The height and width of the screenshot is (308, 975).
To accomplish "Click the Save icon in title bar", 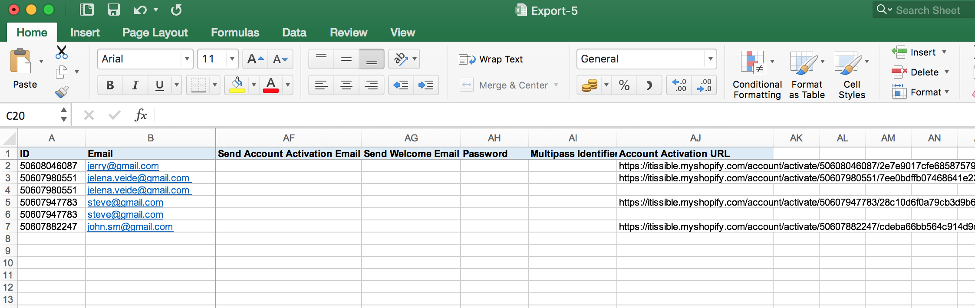I will pyautogui.click(x=113, y=10).
